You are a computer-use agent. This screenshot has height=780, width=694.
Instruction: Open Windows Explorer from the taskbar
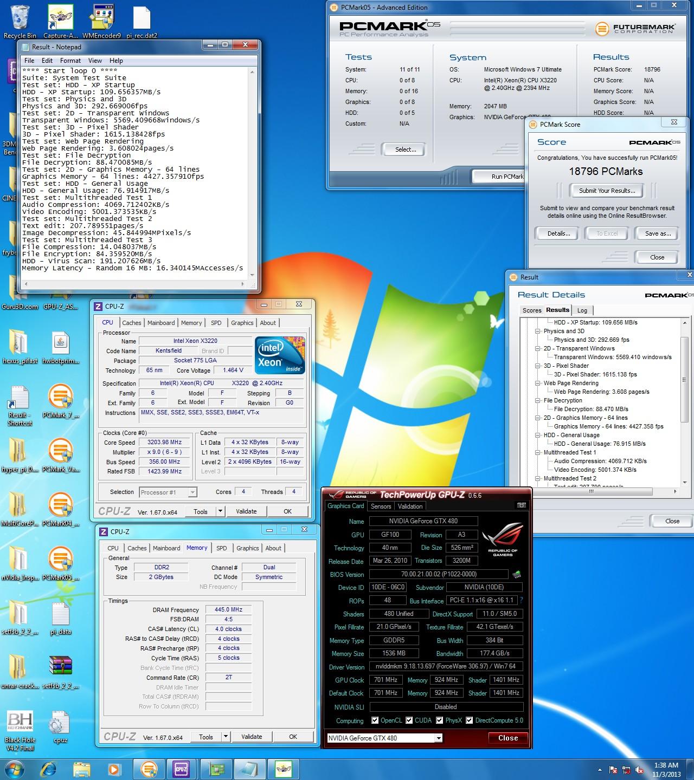coord(82,769)
